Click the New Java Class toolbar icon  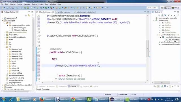(60, 8)
